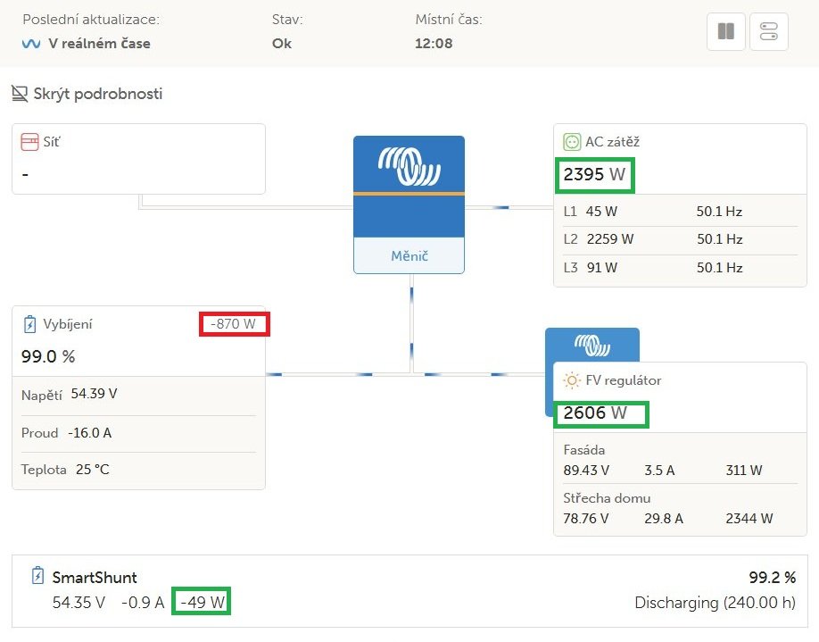This screenshot has width=819, height=642.
Task: Click the real-time wave icon
Action: 31,44
